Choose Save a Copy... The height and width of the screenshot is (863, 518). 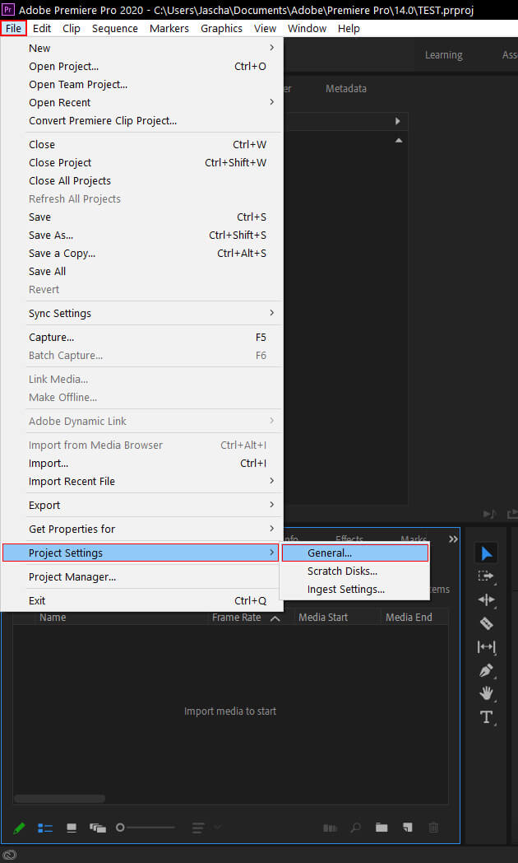(x=141, y=254)
